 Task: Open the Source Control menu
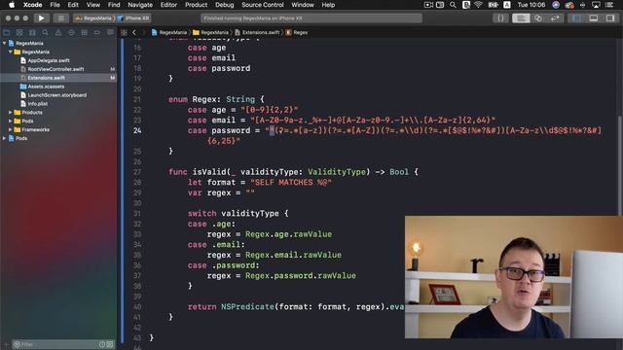[263, 5]
